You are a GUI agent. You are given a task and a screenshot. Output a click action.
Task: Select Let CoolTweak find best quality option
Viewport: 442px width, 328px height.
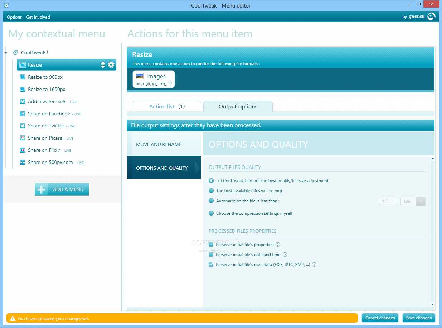(211, 181)
